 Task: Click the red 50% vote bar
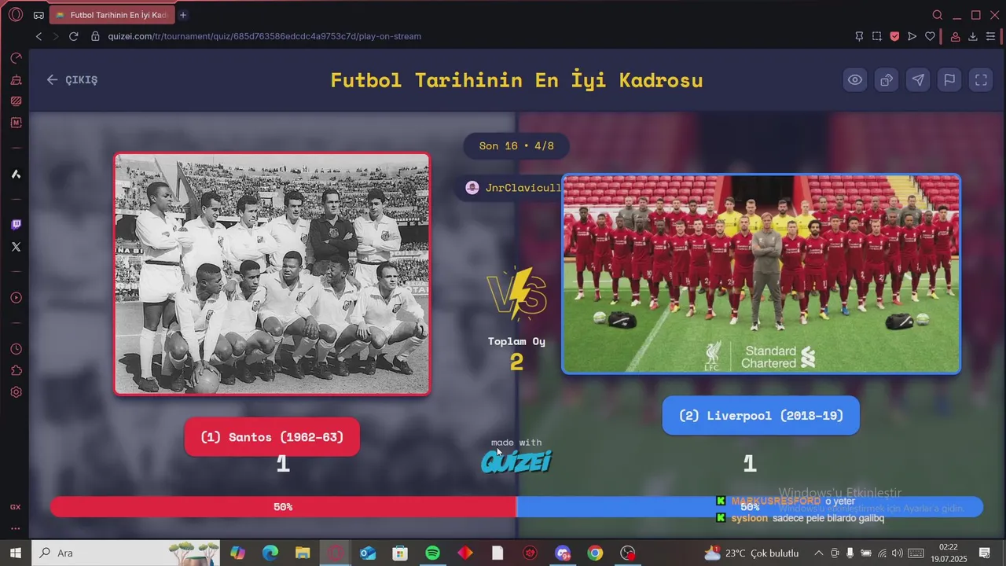283,507
